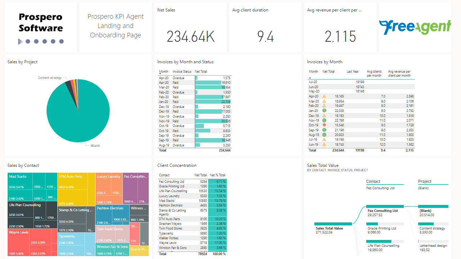Select the Winston Fair & Sons treemap tile
The height and width of the screenshot is (259, 461).
point(112,249)
